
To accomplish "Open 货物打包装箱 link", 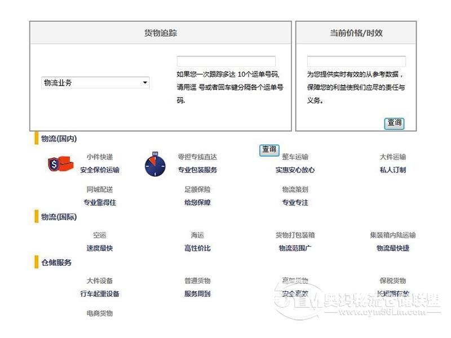I will pos(295,235).
